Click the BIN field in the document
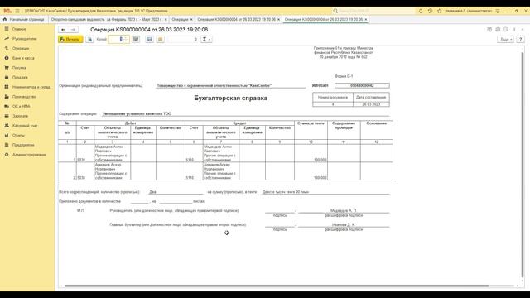 (362, 85)
